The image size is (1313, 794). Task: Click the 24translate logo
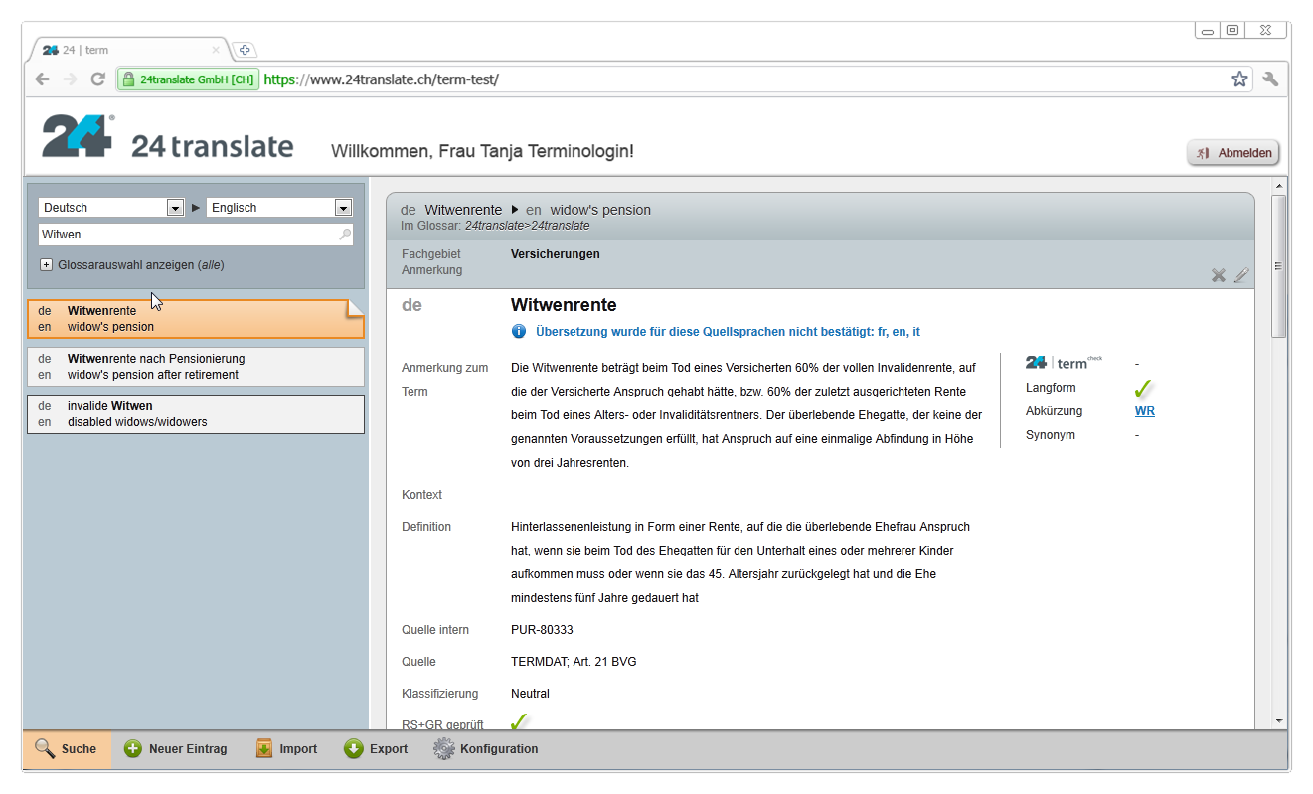point(167,138)
